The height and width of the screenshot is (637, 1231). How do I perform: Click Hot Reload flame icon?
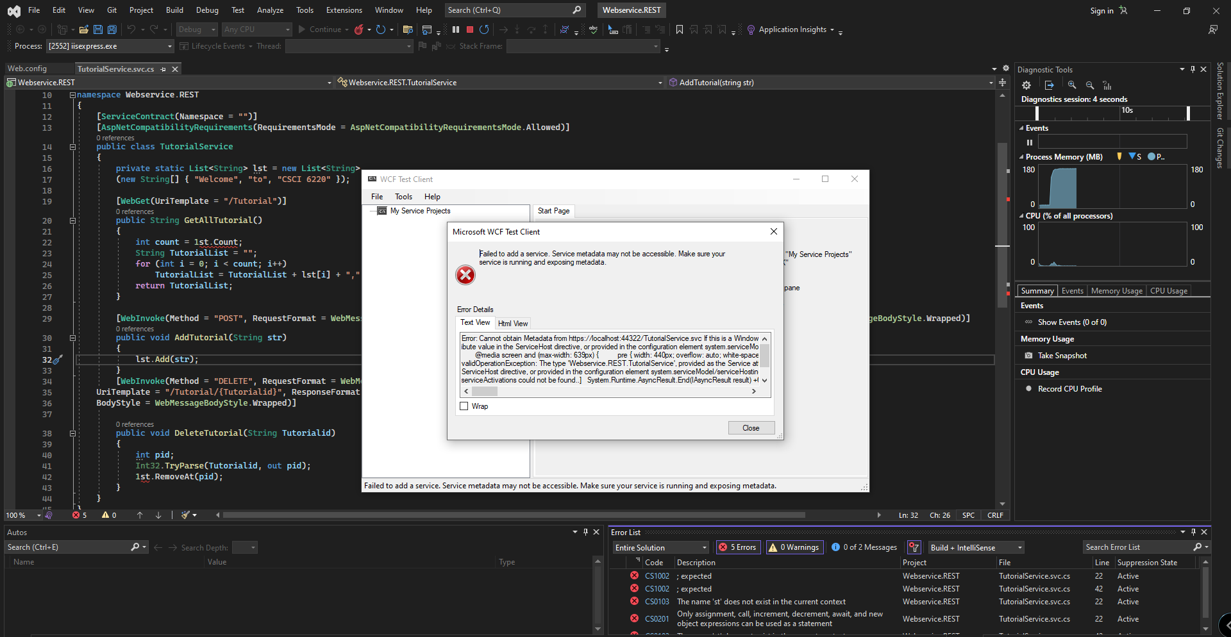click(359, 29)
